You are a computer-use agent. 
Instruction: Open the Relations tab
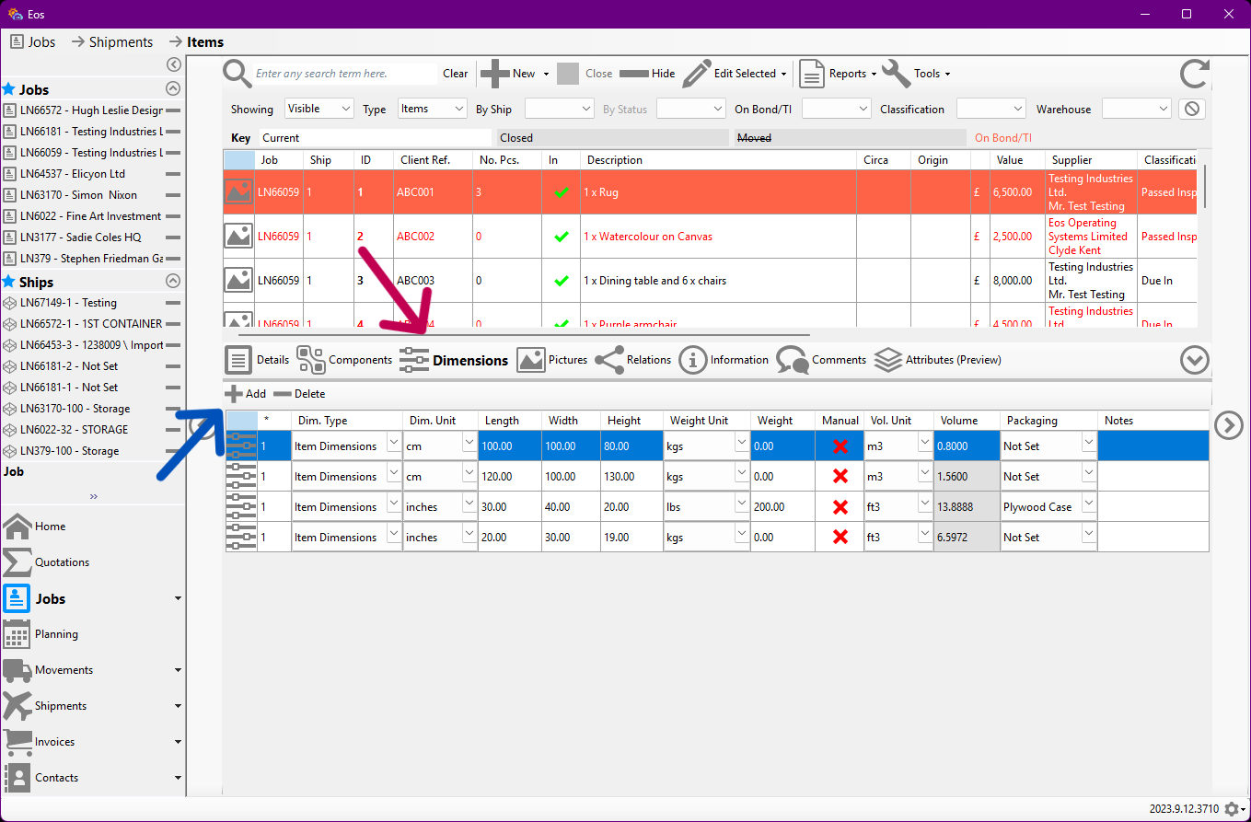click(633, 360)
